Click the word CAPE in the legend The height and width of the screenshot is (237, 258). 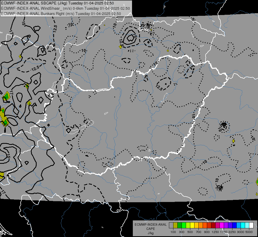coord(150,229)
